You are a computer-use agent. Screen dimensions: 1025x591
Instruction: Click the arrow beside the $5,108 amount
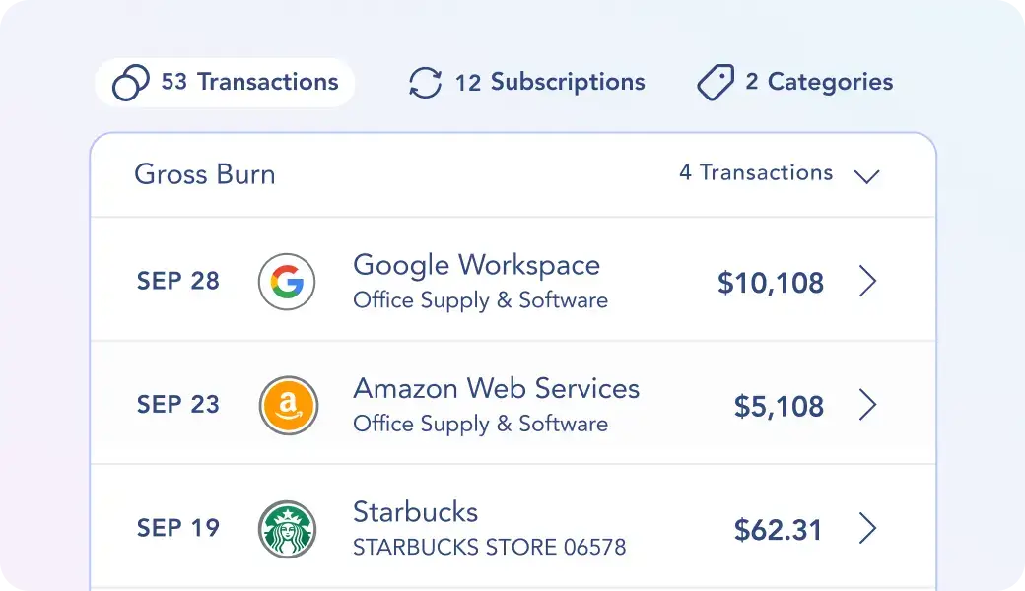click(x=868, y=405)
